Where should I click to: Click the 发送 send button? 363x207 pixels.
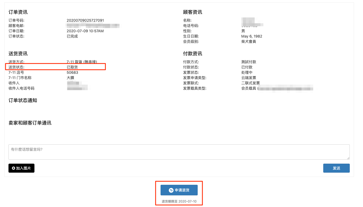[336, 168]
